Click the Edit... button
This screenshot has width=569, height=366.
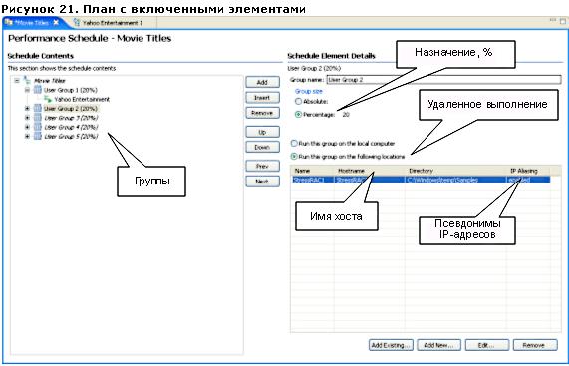[x=487, y=345]
